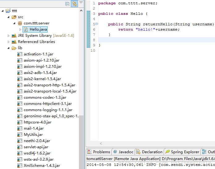Click the com.tttt.server package icon
The width and height of the screenshot is (215, 169).
click(20, 23)
